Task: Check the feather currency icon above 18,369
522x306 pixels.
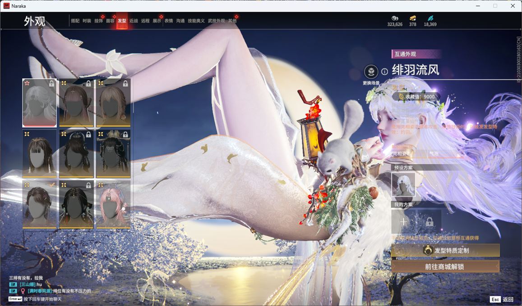Action: (430, 18)
